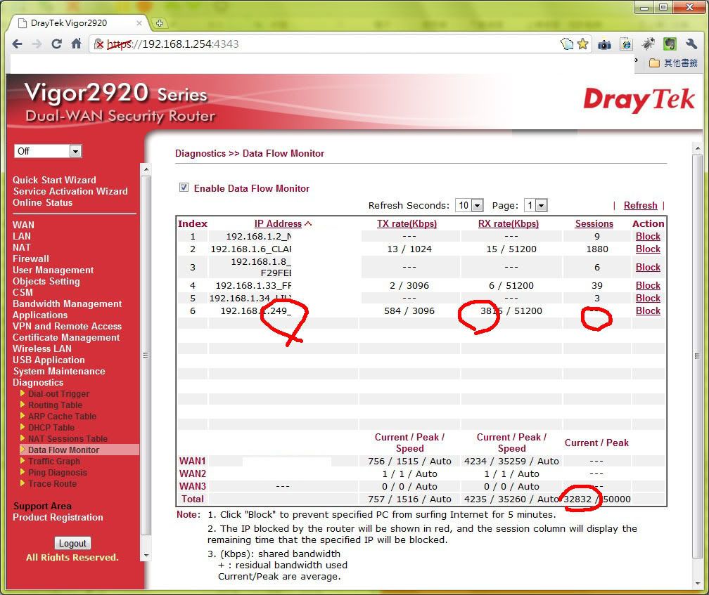This screenshot has width=709, height=595.
Task: Open Quick Start Wizard
Action: [54, 180]
